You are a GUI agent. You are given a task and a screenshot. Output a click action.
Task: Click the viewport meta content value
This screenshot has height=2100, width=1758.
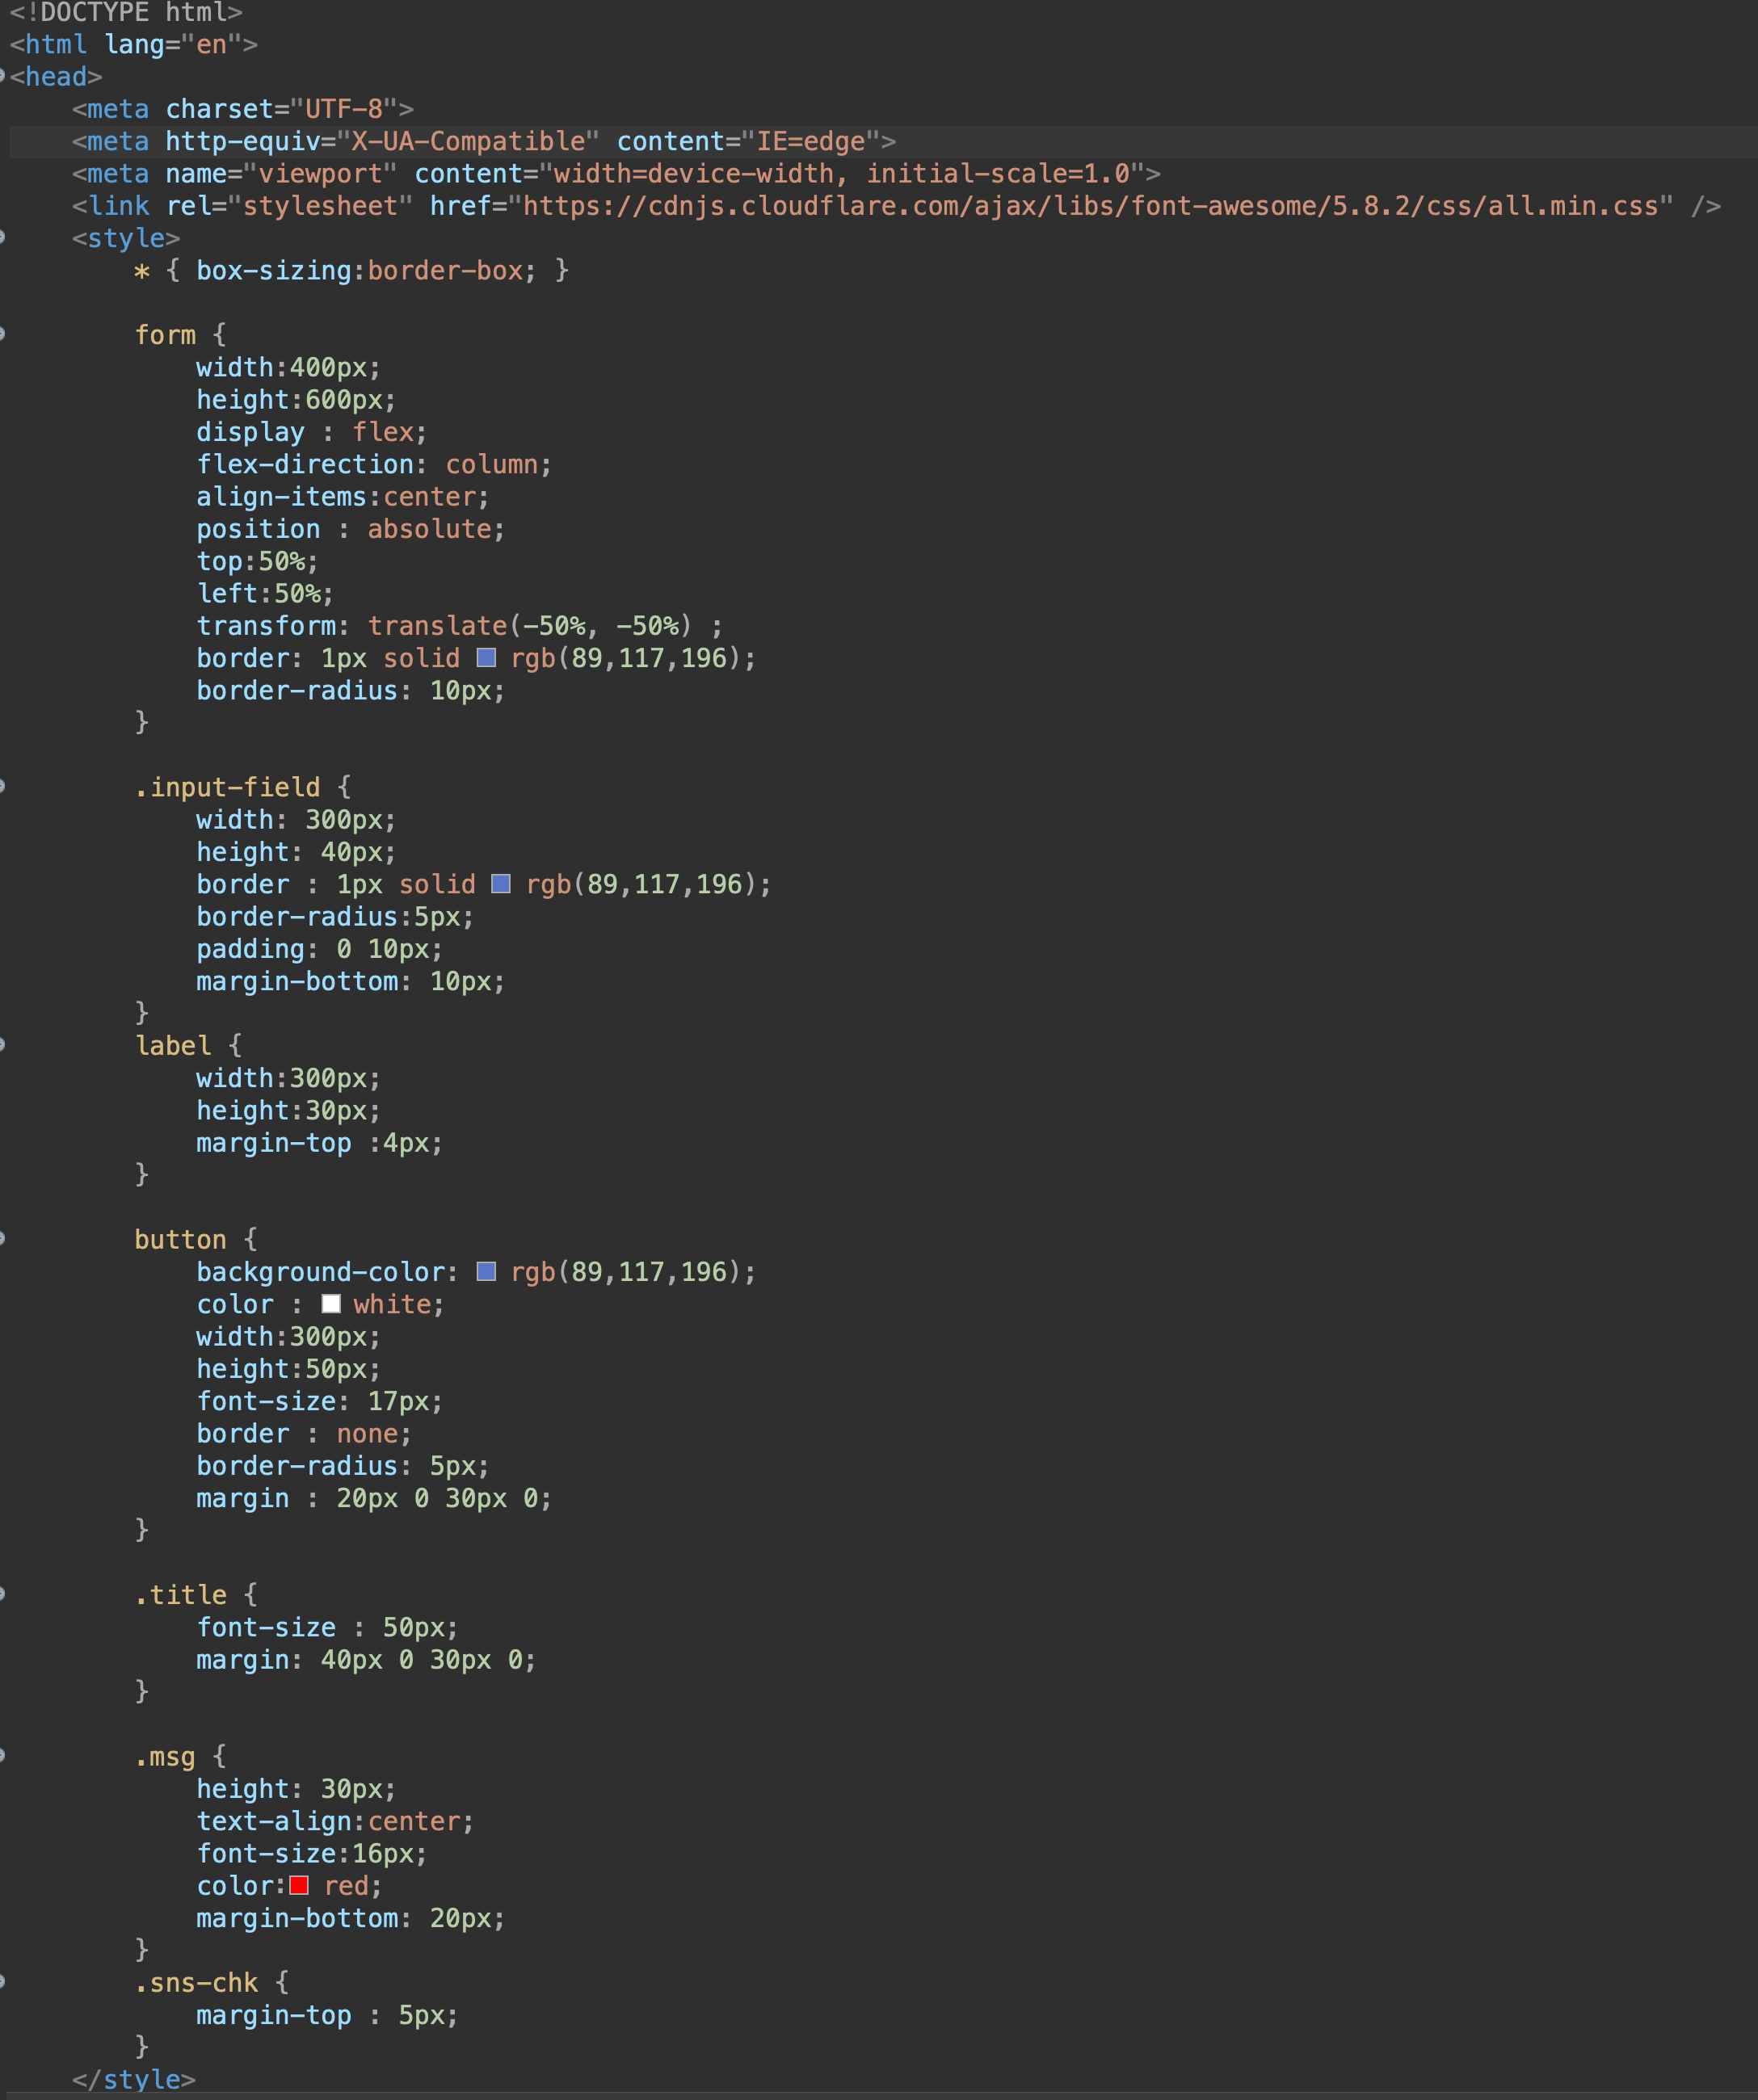(840, 174)
